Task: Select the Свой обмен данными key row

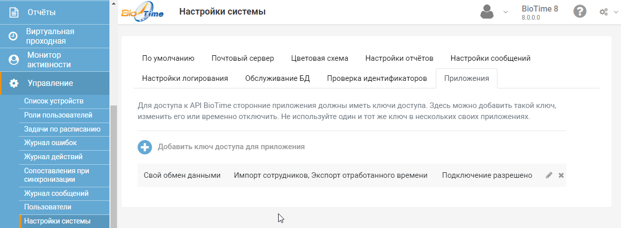Action: click(351, 175)
